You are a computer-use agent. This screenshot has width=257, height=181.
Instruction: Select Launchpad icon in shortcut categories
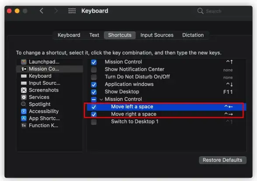24,62
